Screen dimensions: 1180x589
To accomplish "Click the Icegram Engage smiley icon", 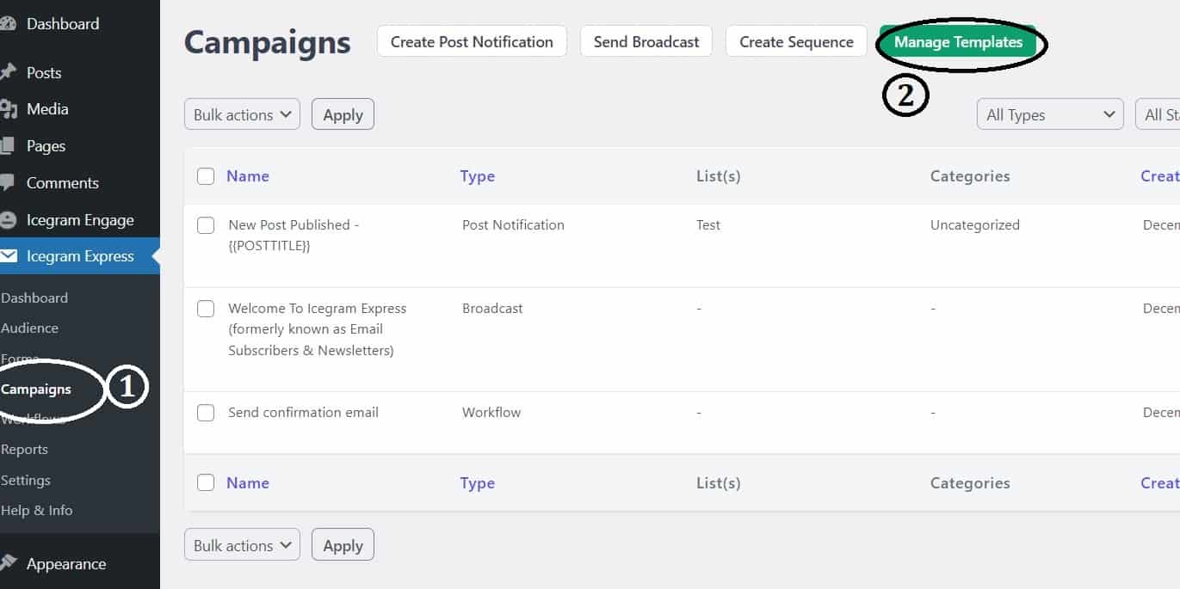I will 8,220.
